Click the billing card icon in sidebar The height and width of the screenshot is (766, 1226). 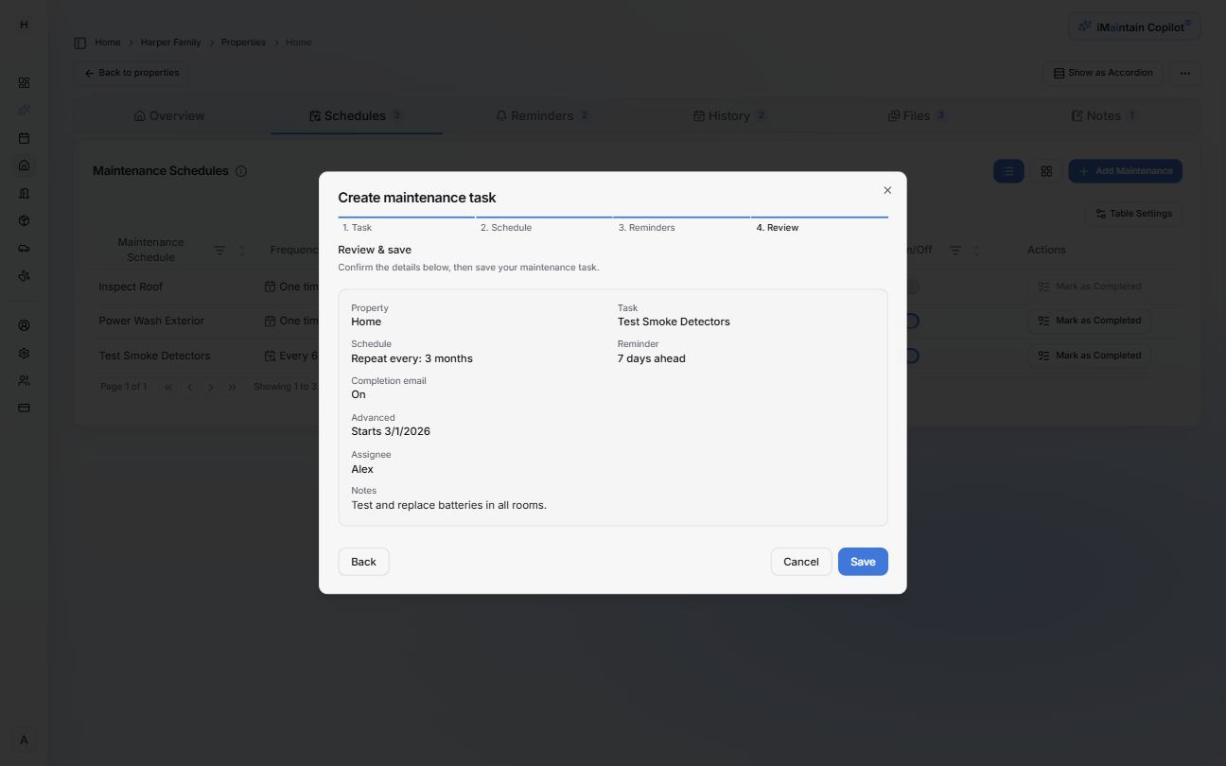click(x=24, y=408)
